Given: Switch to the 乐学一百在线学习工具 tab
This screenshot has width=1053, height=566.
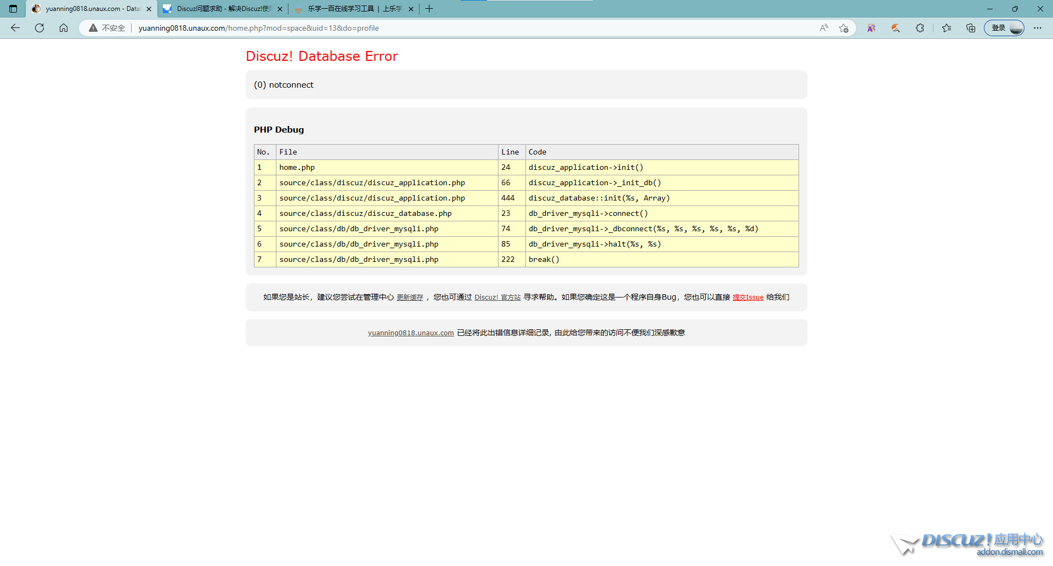Looking at the screenshot, I should [x=354, y=9].
